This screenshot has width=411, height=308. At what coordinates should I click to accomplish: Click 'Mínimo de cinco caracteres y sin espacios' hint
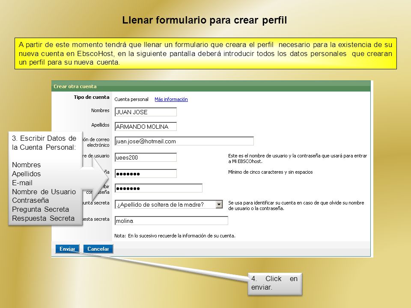click(270, 172)
